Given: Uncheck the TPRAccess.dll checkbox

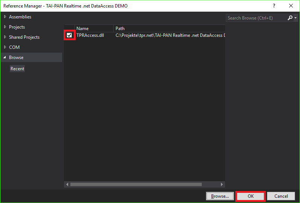Looking at the screenshot, I should tap(69, 35).
